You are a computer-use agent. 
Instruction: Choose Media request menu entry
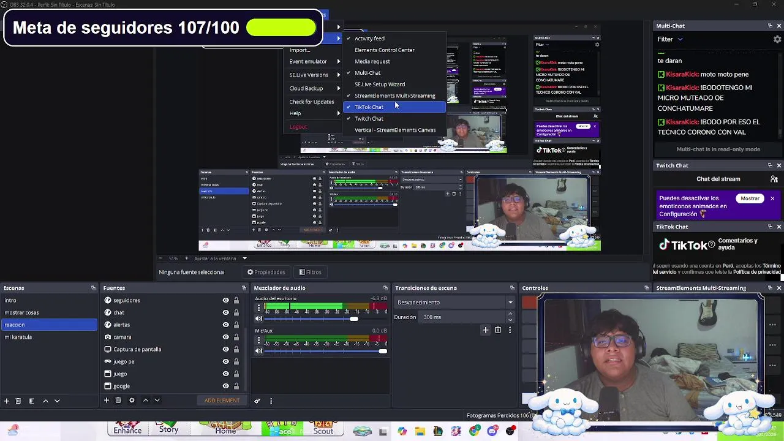point(394,62)
